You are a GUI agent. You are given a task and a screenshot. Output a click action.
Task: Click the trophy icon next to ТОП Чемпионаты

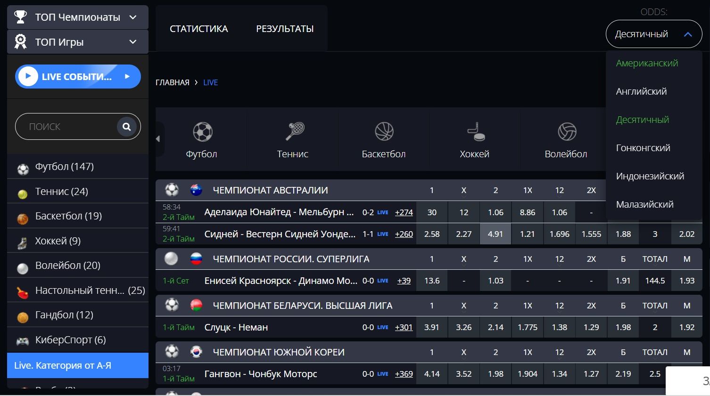[20, 17]
